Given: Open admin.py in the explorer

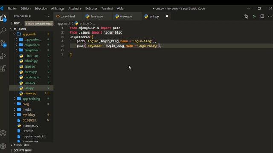Looking at the screenshot, I should point(31,61).
